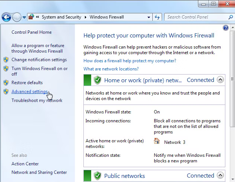Click the Network 3 name text
This screenshot has width=235, height=182.
(x=175, y=142)
